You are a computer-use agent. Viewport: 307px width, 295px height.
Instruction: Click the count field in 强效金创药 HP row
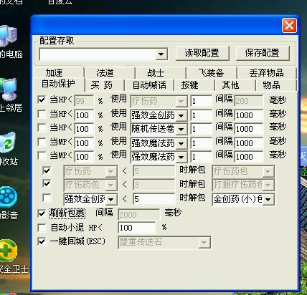202,115
